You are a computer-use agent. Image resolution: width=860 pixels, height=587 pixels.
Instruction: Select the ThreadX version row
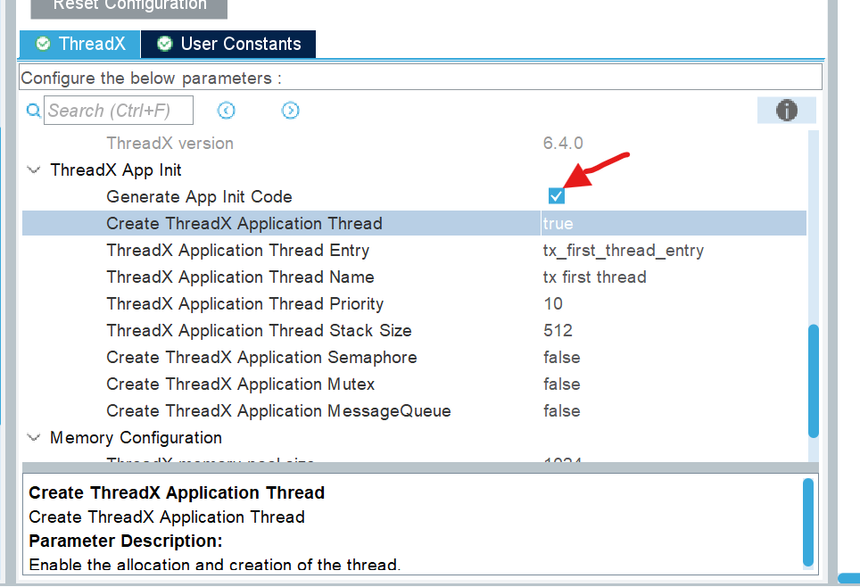[x=414, y=144]
